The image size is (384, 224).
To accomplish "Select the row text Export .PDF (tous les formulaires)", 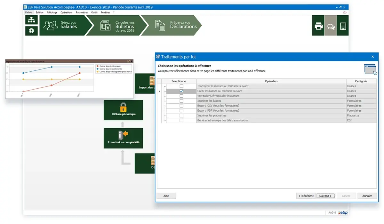I will tap(218, 111).
